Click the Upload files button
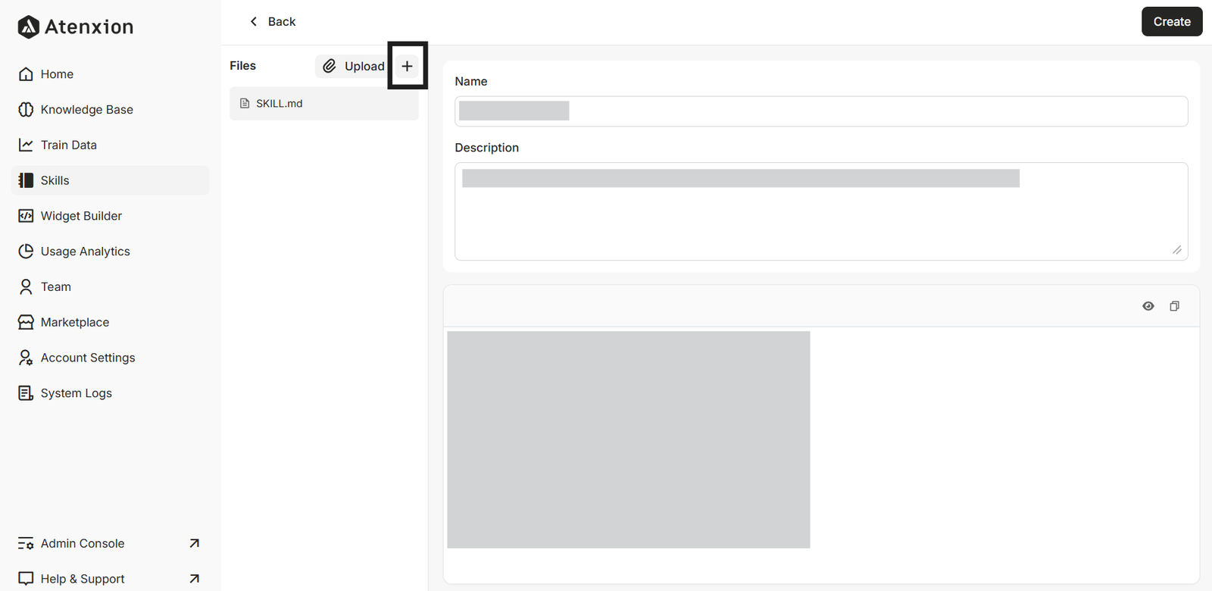Image resolution: width=1212 pixels, height=591 pixels. coord(354,66)
